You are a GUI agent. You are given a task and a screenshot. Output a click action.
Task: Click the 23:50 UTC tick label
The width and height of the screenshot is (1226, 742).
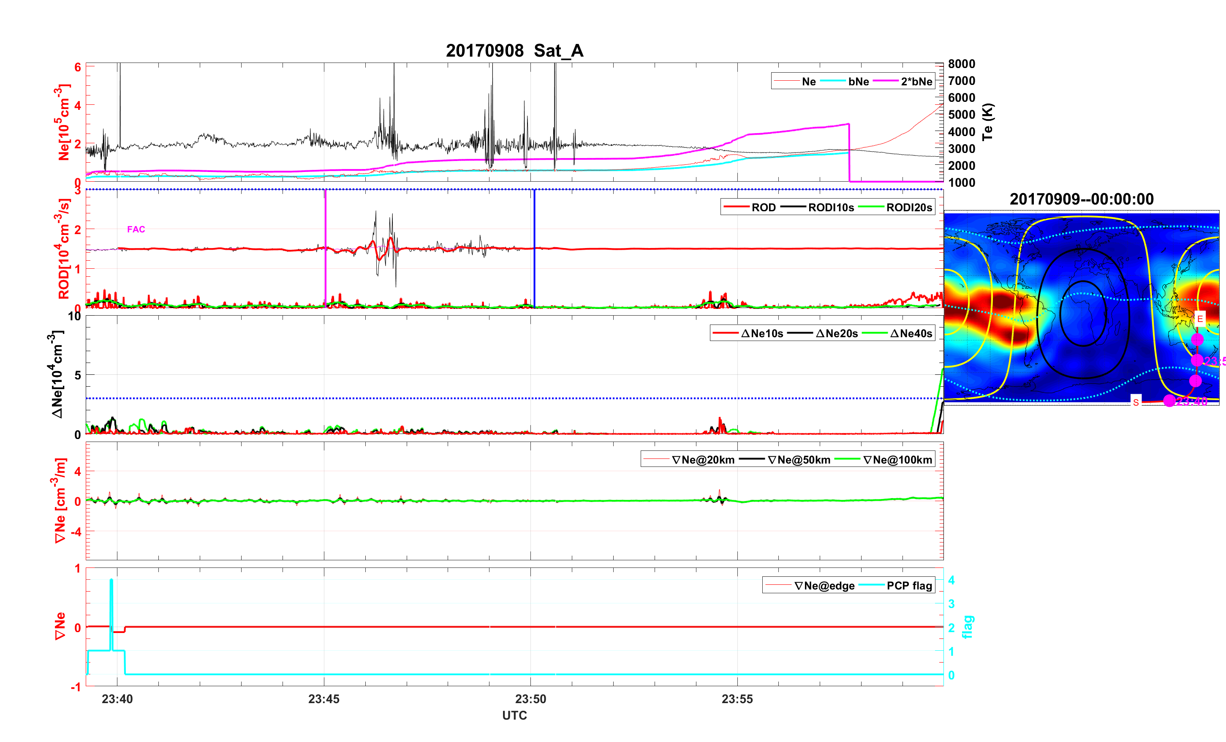click(530, 699)
